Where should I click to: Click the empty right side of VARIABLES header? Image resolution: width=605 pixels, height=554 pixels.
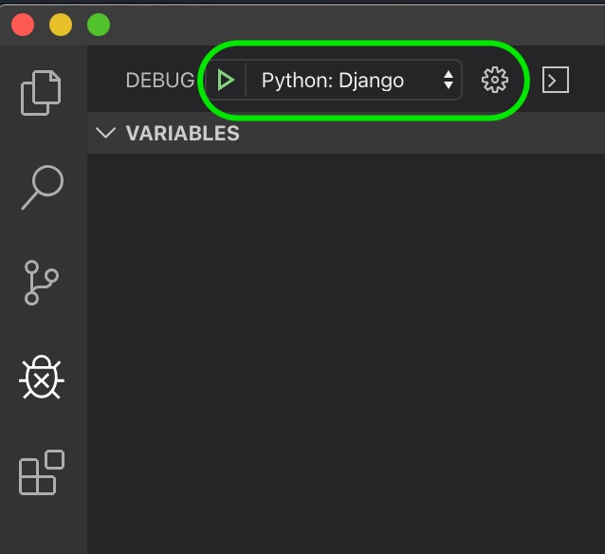[x=423, y=133]
